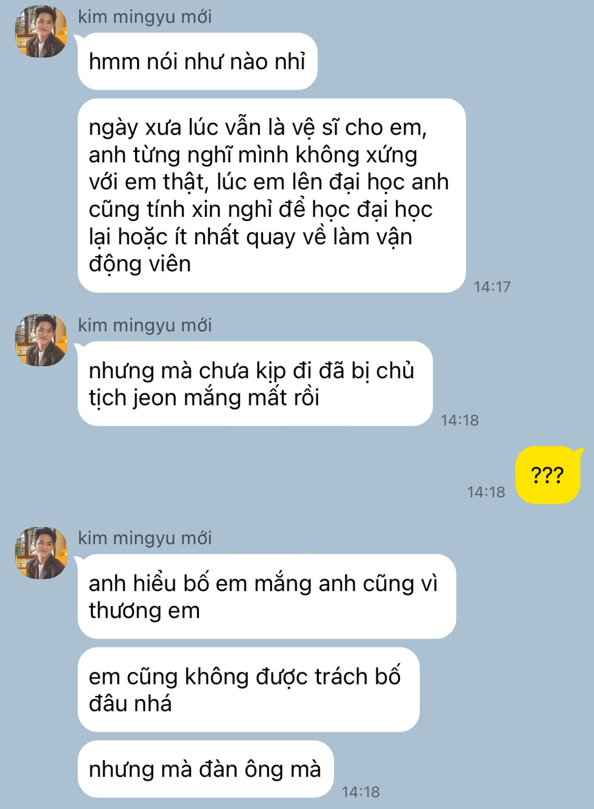Tap the words "thương em" in the message
594x809 pixels.
[144, 611]
